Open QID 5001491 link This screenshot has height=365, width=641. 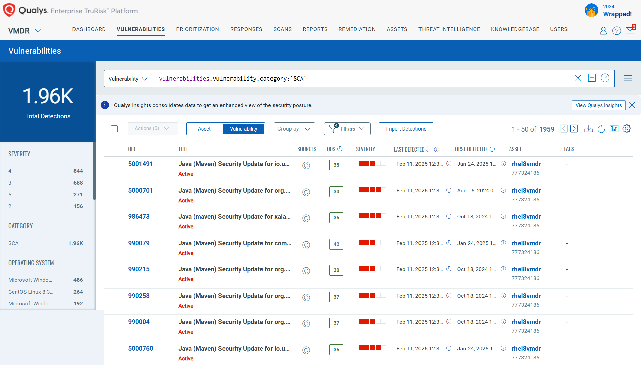click(x=140, y=164)
